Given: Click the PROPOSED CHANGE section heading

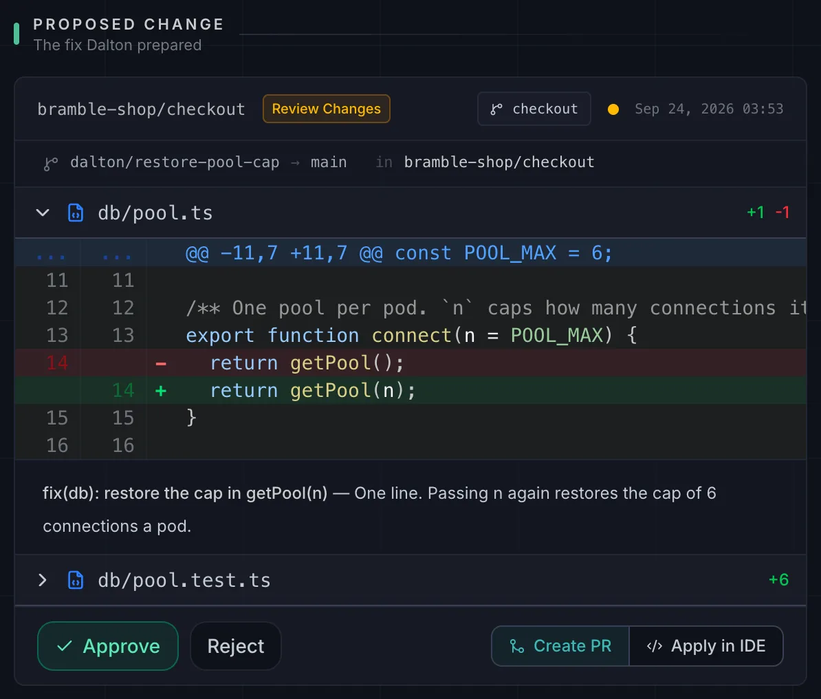Looking at the screenshot, I should click(x=129, y=24).
